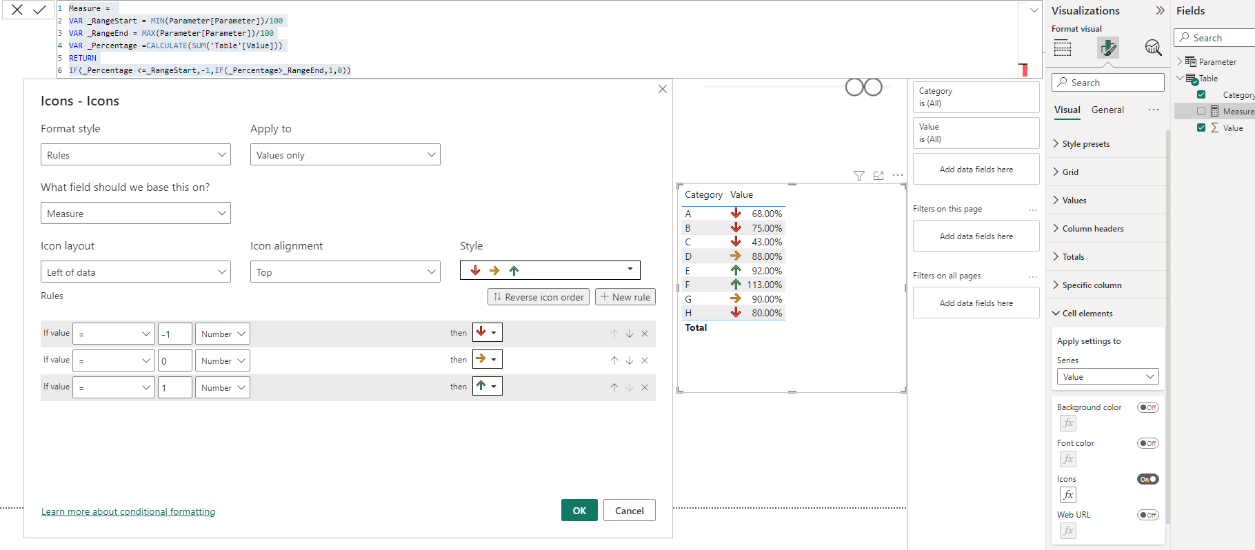Open more options next to the General tab
The height and width of the screenshot is (550, 1255).
click(x=1154, y=110)
